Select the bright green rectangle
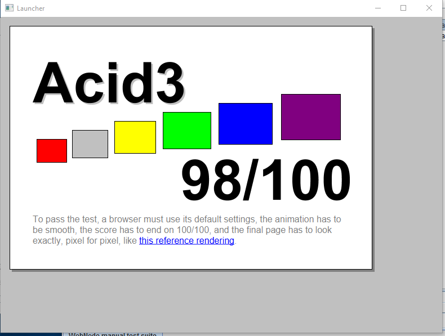Screen dimensions: 445x336 [x=187, y=131]
